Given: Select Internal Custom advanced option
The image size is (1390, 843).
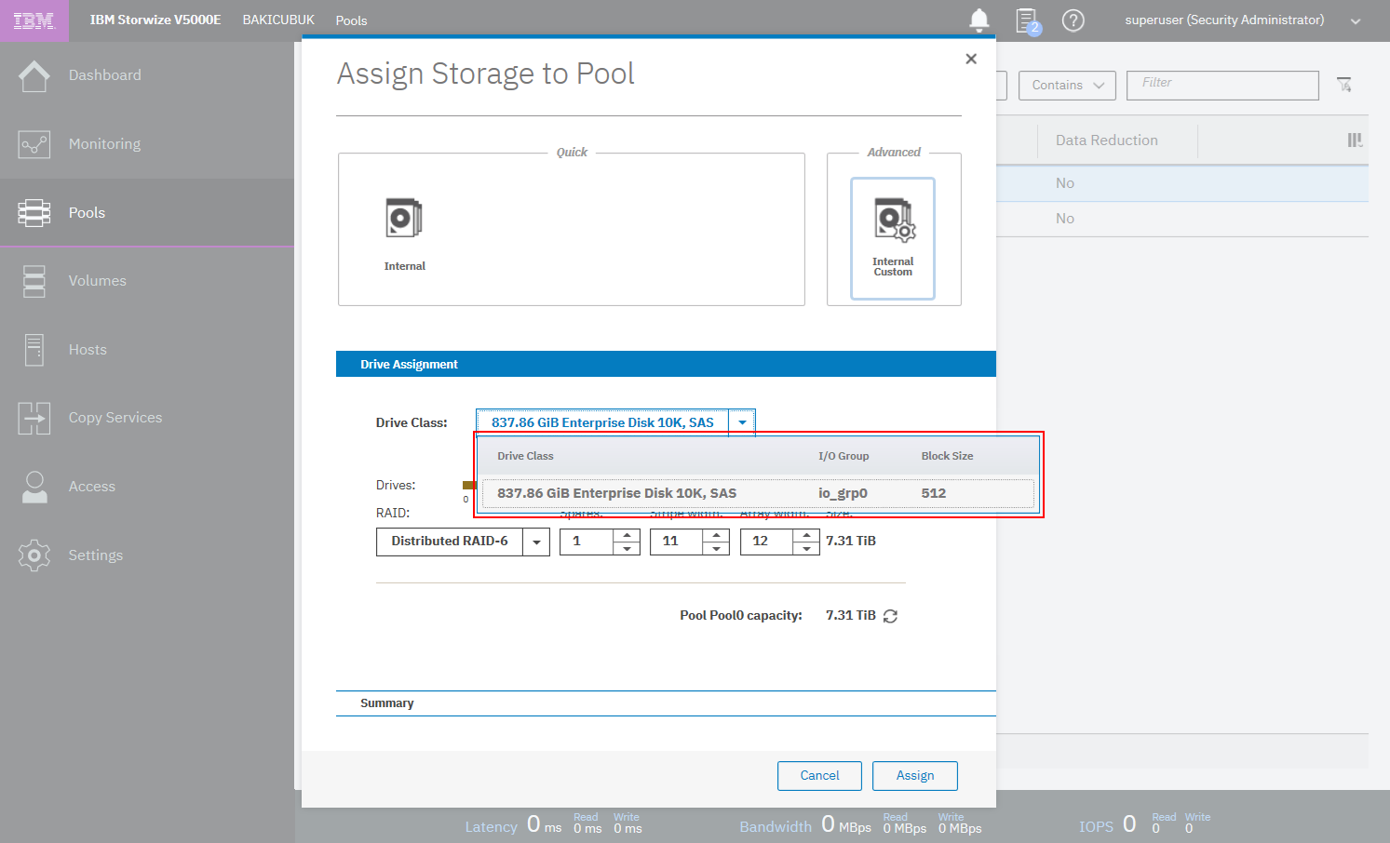Looking at the screenshot, I should click(x=893, y=238).
